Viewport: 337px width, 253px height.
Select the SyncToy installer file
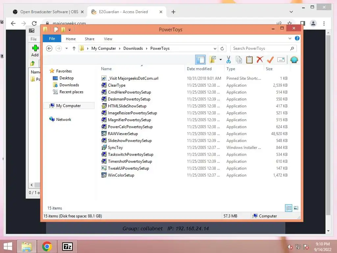click(x=115, y=147)
